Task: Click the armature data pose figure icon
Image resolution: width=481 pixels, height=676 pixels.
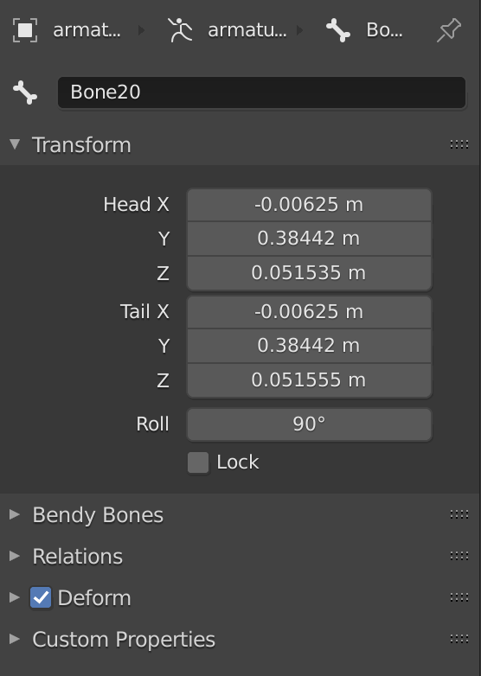Action: click(x=180, y=29)
